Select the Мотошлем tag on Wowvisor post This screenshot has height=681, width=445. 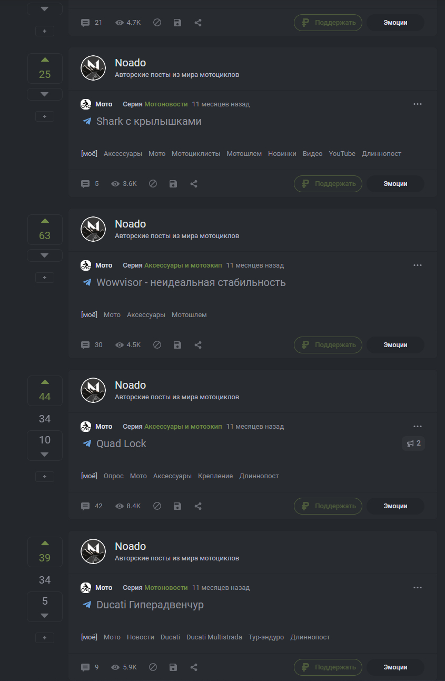coord(189,315)
